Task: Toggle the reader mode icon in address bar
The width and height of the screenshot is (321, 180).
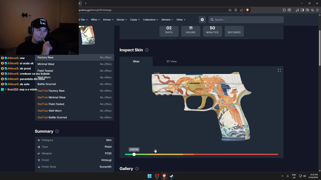Action: pyautogui.click(x=236, y=10)
